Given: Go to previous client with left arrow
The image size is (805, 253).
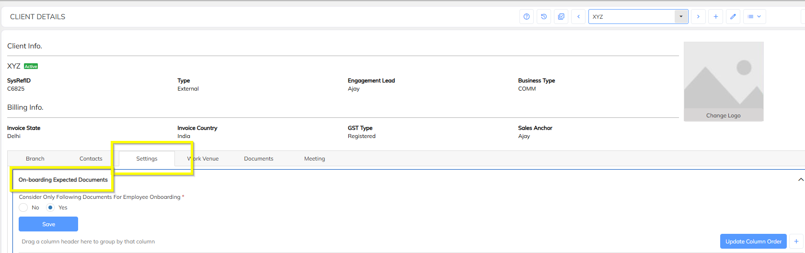Looking at the screenshot, I should point(578,17).
